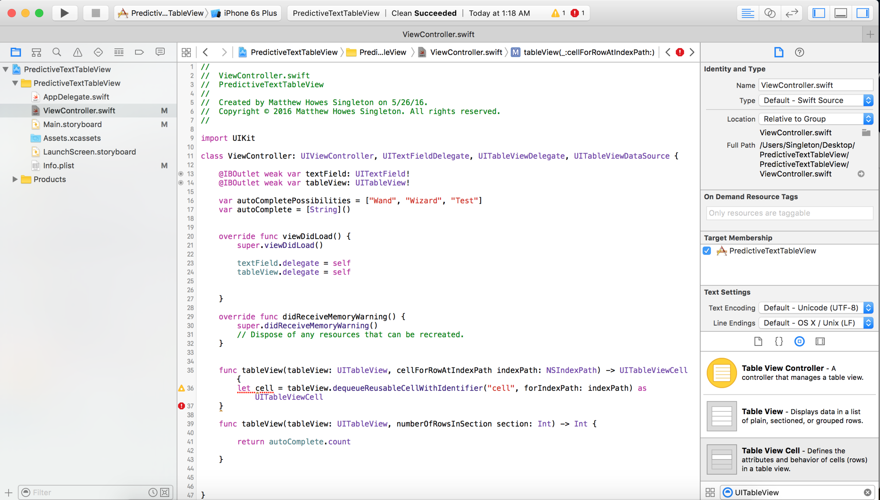The width and height of the screenshot is (880, 500).
Task: Go forward in editor history
Action: click(224, 52)
